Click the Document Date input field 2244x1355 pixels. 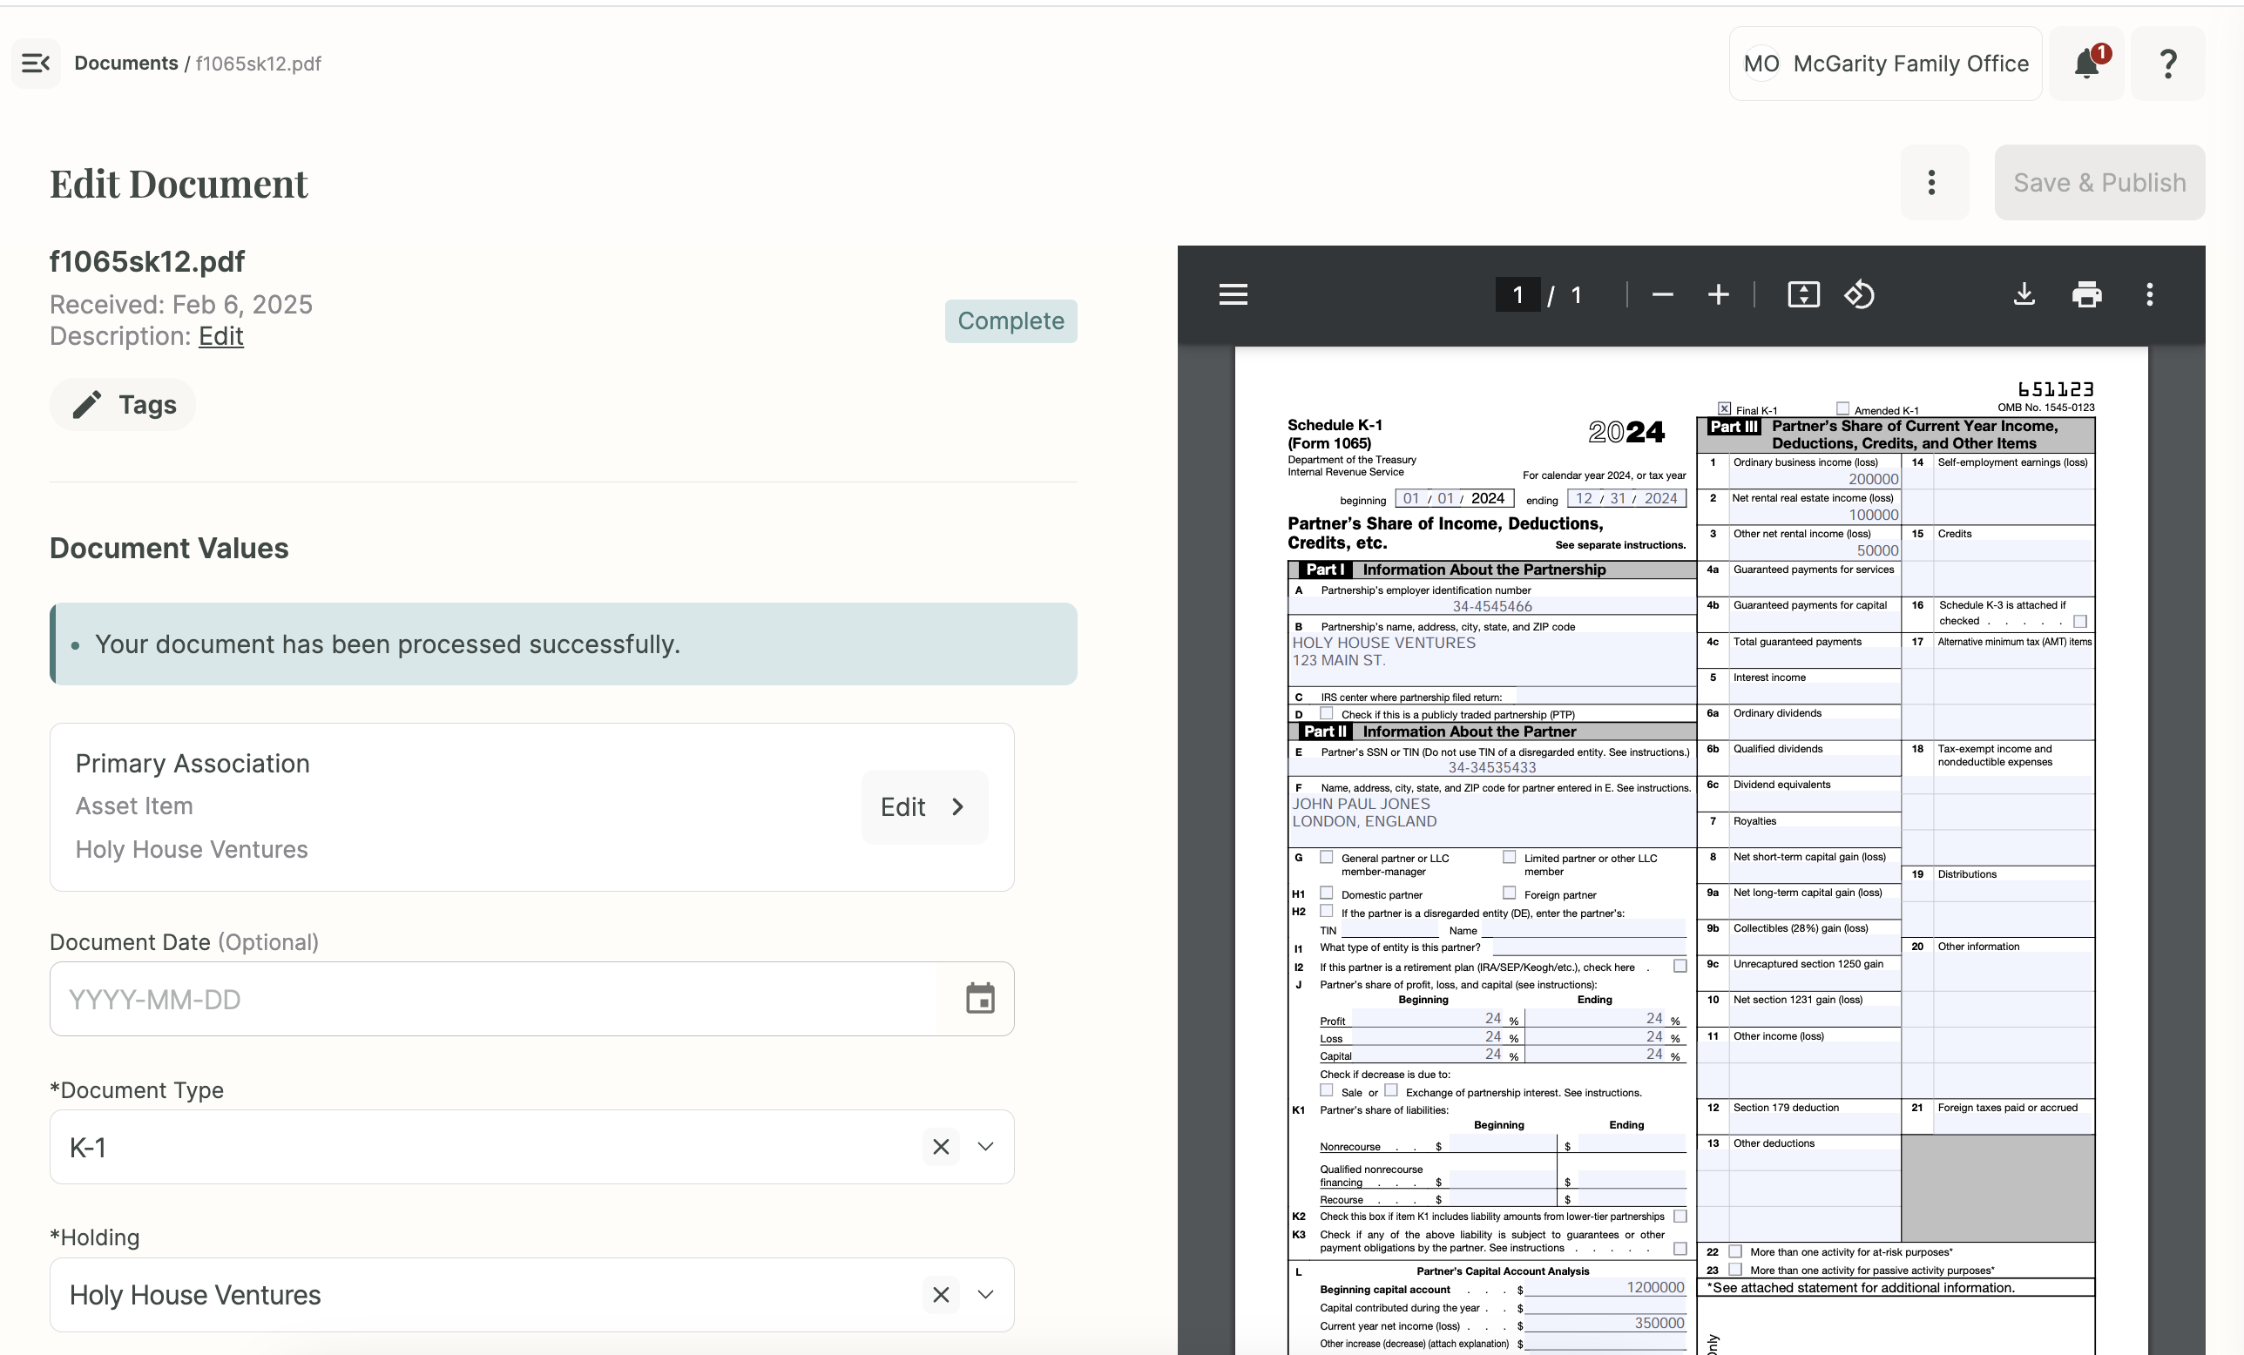492,999
